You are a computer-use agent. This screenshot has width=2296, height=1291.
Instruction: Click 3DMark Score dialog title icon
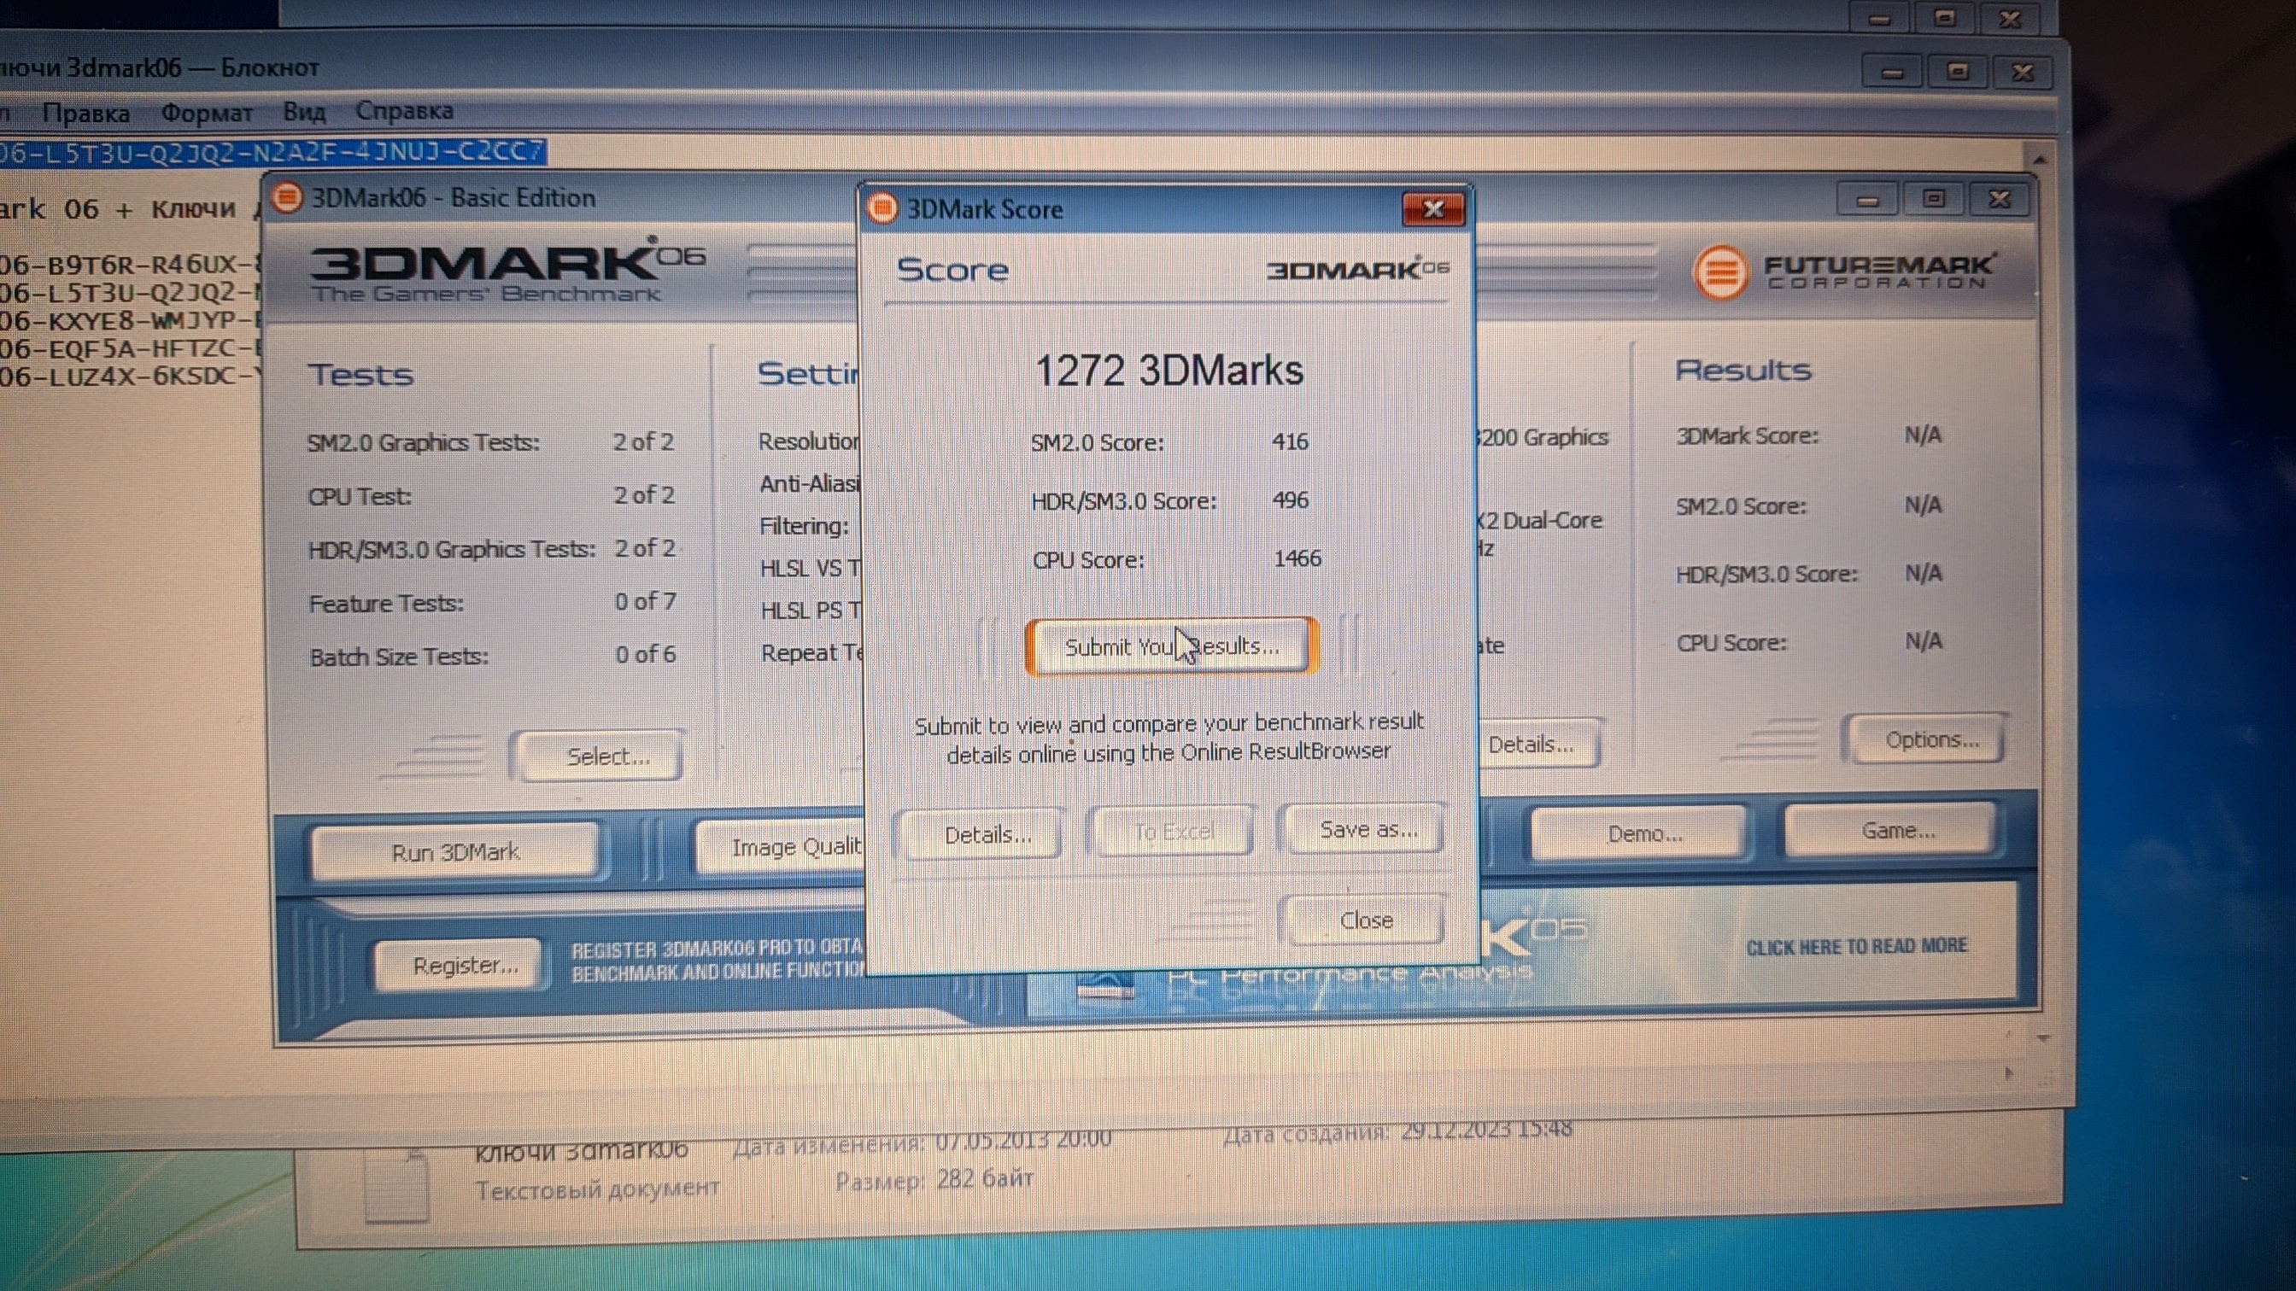881,207
